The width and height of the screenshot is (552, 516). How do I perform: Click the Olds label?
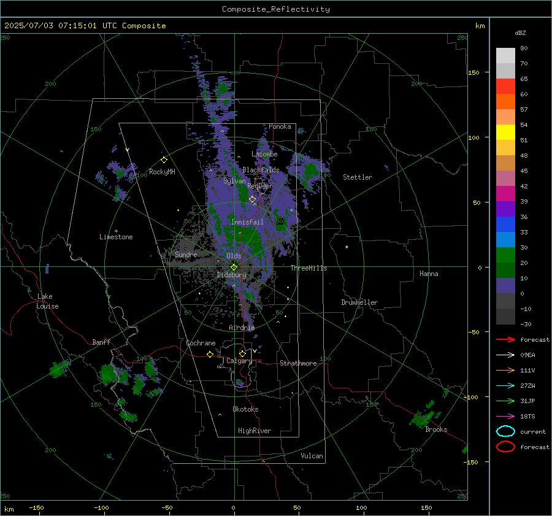pos(234,256)
